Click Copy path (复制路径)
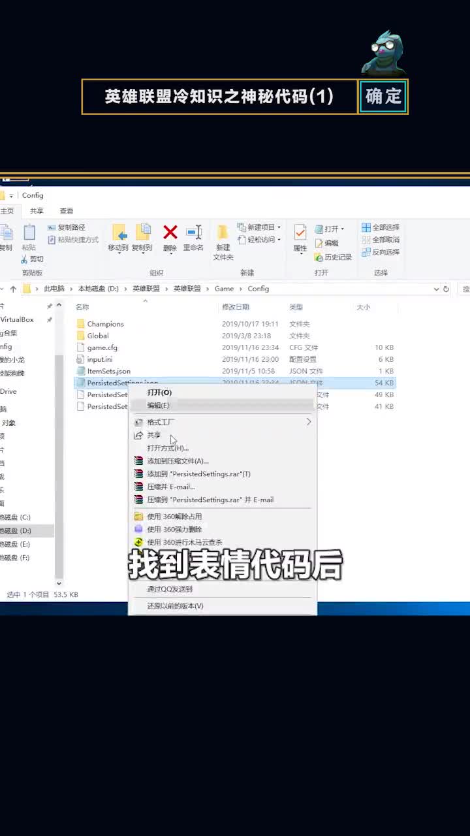Viewport: 470px width, 836px height. (x=67, y=227)
